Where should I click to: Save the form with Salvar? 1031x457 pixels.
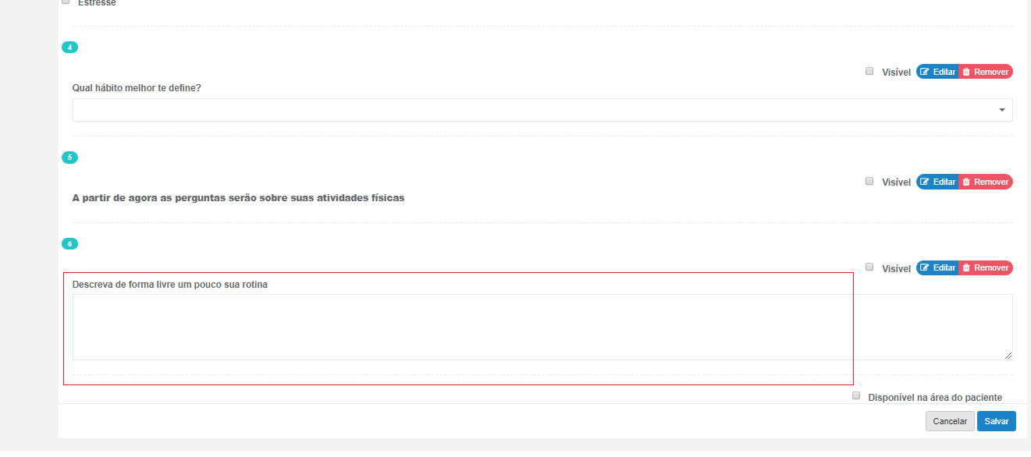996,421
